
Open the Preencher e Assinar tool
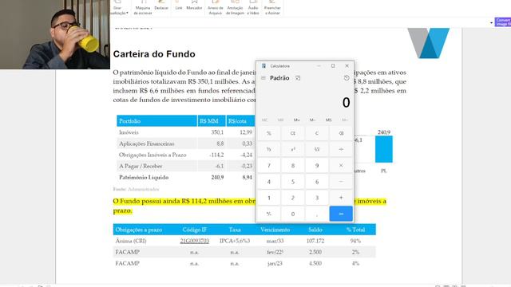(272, 7)
